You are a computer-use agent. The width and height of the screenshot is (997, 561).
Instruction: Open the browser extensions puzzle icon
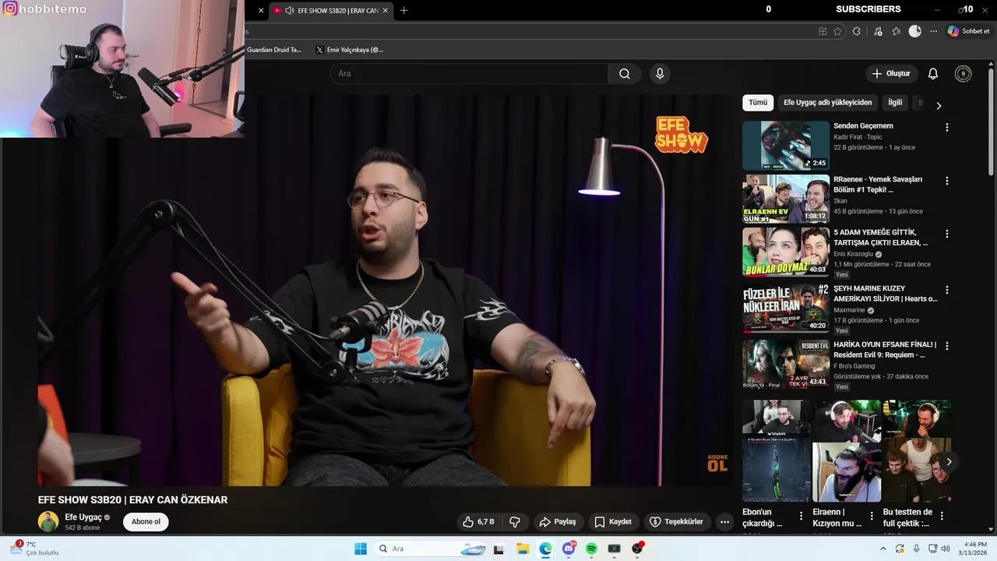click(856, 31)
